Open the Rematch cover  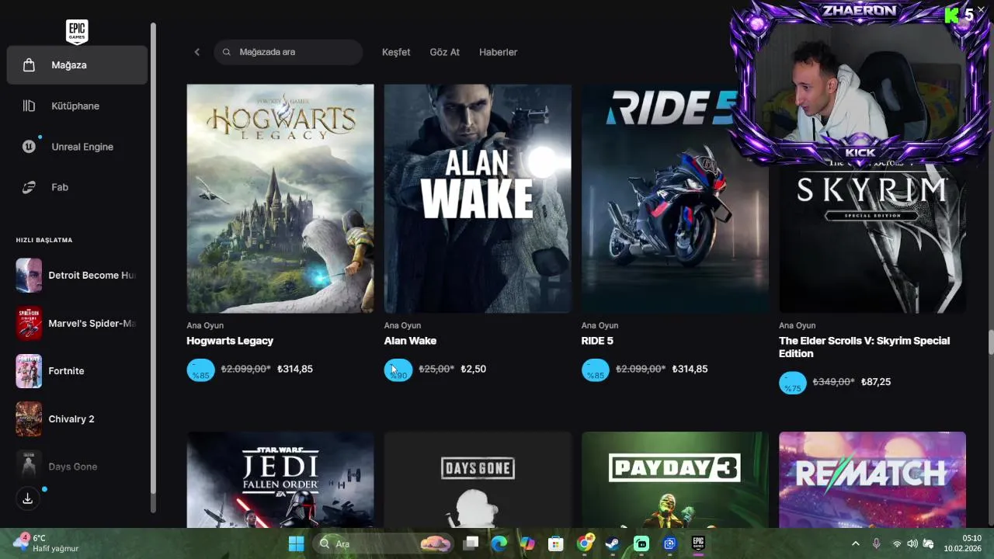pos(873,480)
